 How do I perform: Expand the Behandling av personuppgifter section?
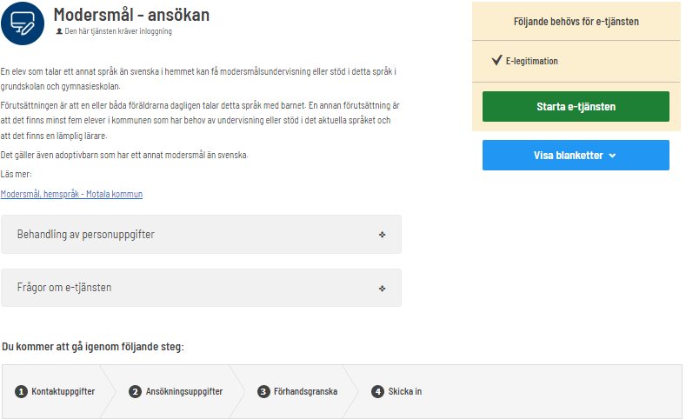(200, 235)
